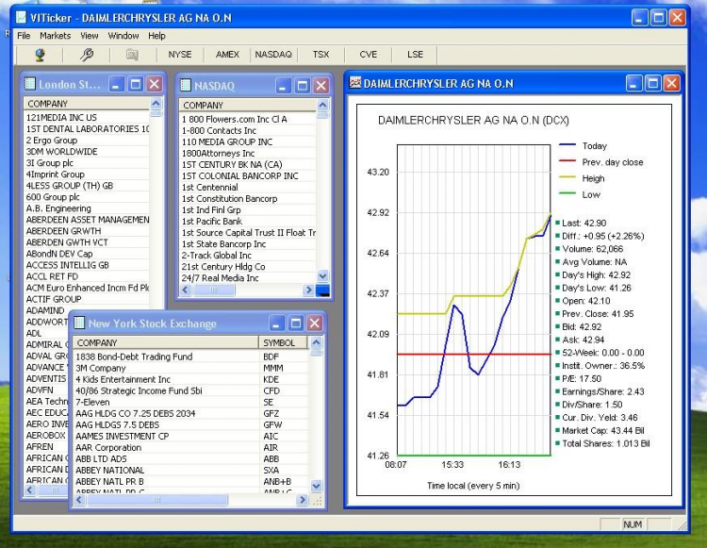Click the New York Stock Exchange window icon
Viewport: 707px width, 548px height.
78,324
